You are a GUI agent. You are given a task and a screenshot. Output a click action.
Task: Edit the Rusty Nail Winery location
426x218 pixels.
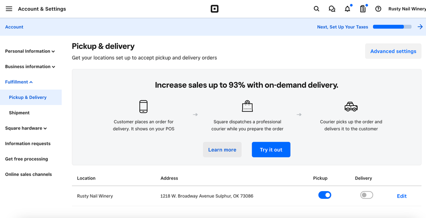[401, 196]
